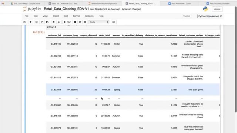Screen dimensions: 237x133
Task: Restart kernel and run all icon
Action: pyautogui.click(x=85, y=22)
